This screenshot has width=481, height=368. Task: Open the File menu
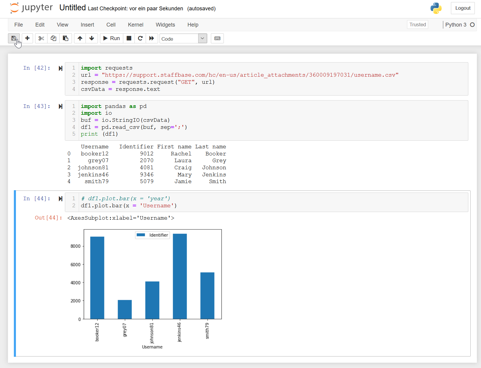[x=19, y=25]
